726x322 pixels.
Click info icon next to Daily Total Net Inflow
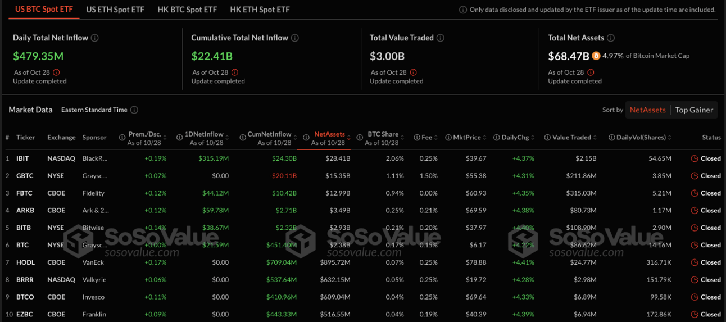tap(95, 38)
